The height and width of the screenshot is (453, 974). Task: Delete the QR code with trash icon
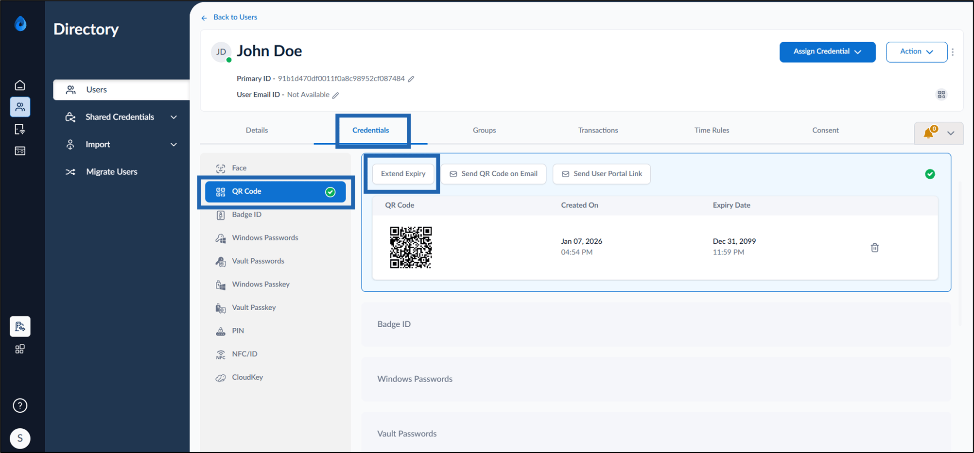(x=875, y=248)
